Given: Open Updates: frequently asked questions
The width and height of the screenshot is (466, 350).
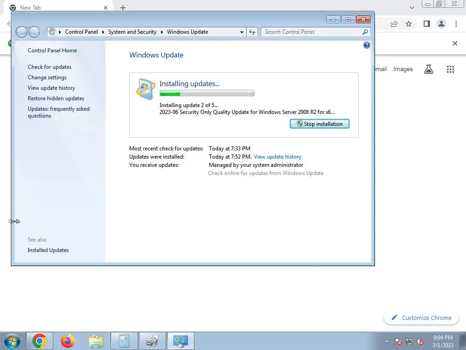Looking at the screenshot, I should [59, 112].
